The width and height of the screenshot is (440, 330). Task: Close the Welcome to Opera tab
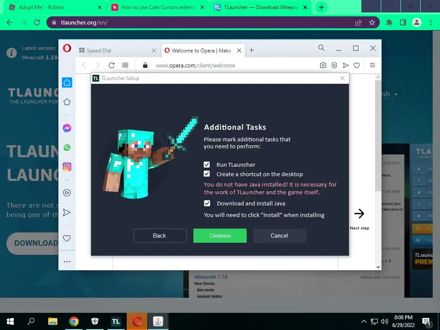coord(239,51)
